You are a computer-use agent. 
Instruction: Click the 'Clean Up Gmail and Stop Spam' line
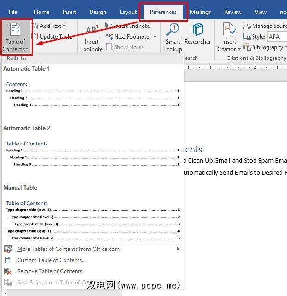[x=235, y=160]
